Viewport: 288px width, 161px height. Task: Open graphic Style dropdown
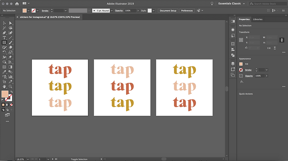(x=154, y=10)
